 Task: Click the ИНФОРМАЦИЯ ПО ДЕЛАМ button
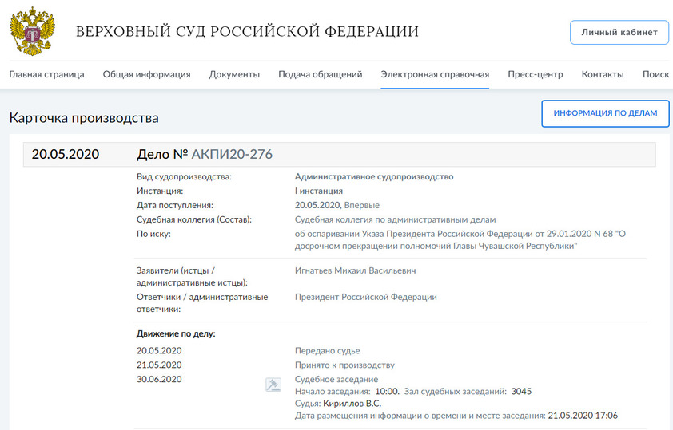[x=605, y=113]
